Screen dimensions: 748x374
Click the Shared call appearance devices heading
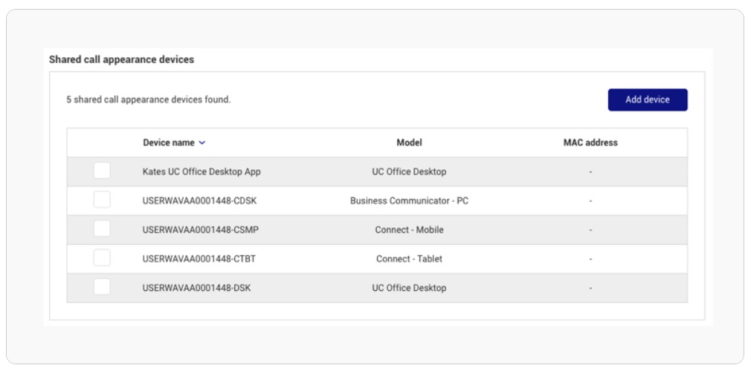pyautogui.click(x=122, y=59)
